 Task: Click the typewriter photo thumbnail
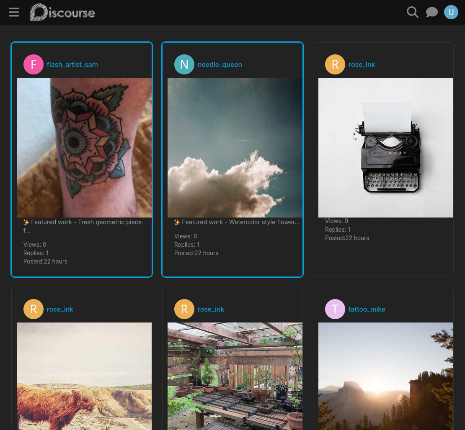385,147
